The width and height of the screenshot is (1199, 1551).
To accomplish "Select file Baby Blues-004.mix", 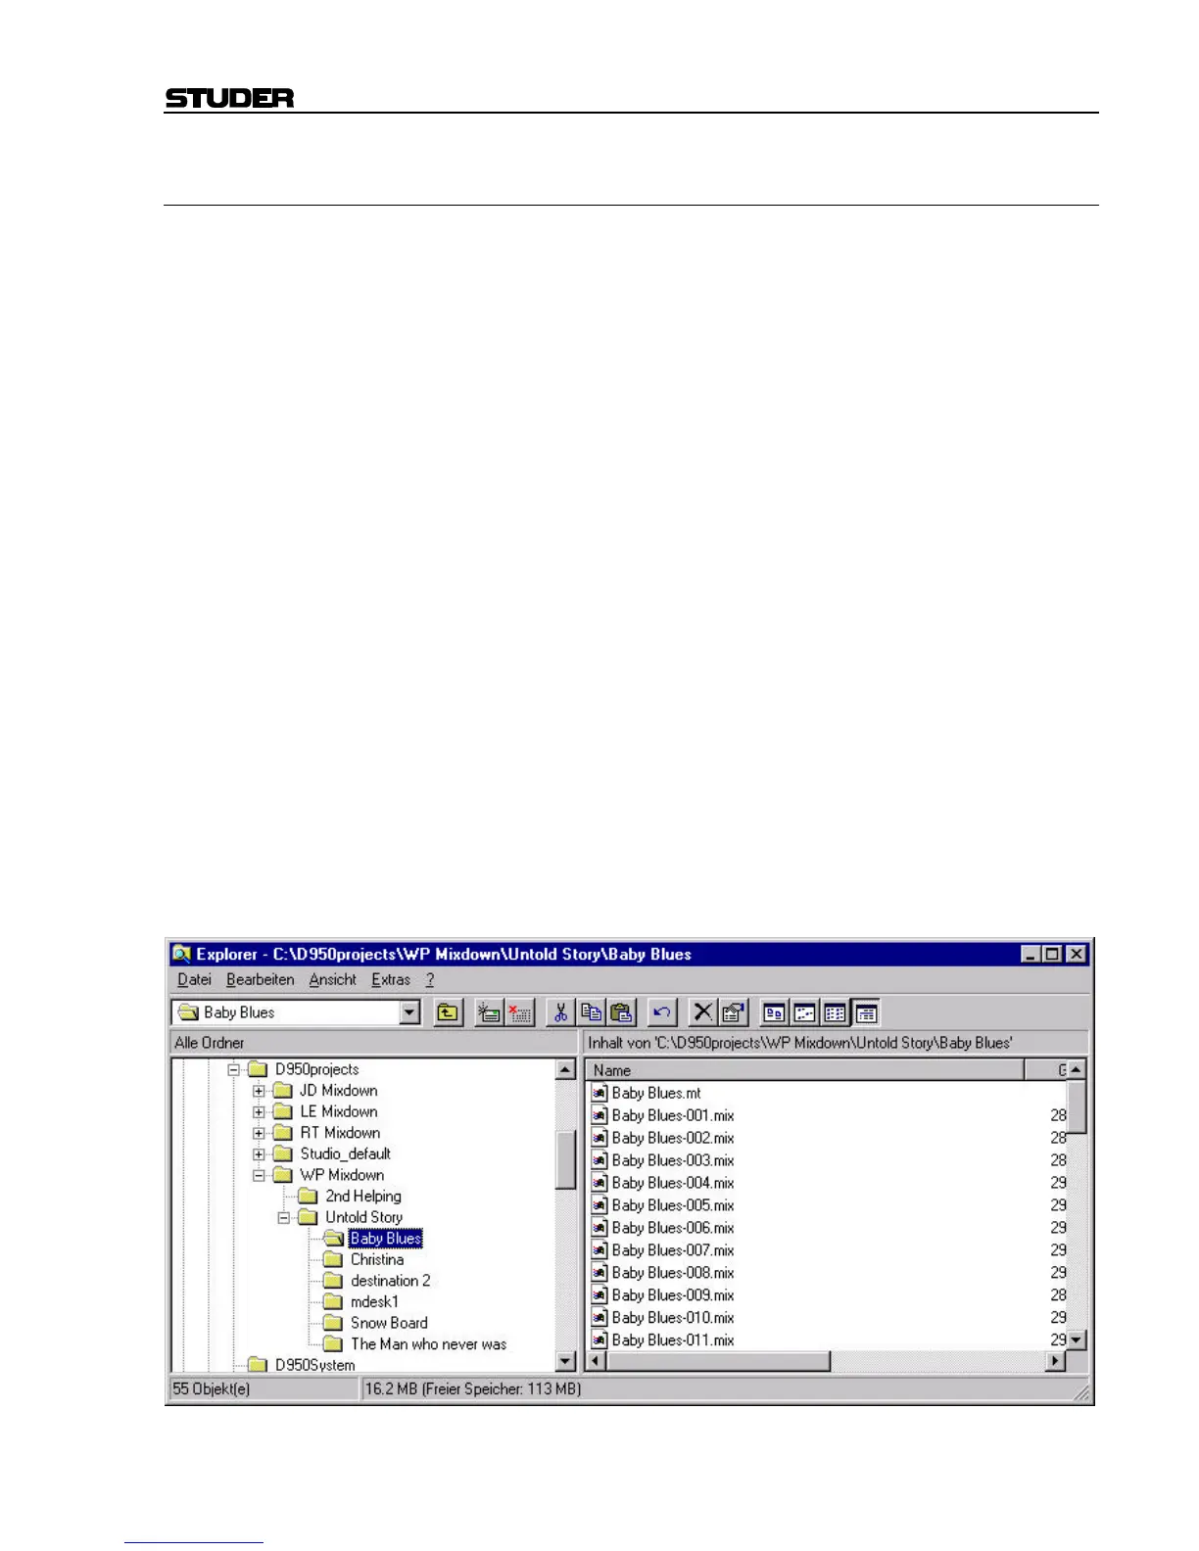I will point(673,1183).
